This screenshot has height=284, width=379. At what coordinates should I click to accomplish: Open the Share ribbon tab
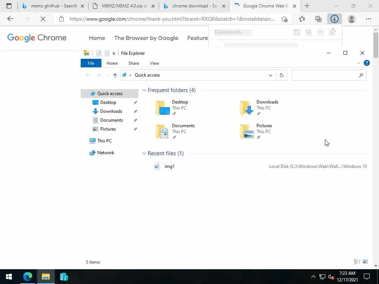[134, 63]
